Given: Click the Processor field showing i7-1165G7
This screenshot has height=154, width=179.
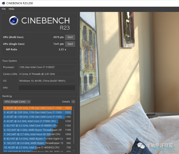Looking at the screenshot, I should coord(47,67).
